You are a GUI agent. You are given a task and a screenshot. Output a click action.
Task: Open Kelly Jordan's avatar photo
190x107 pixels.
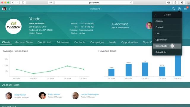[x=42, y=96]
